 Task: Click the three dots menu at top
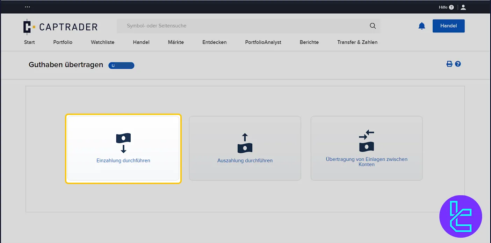point(28,7)
